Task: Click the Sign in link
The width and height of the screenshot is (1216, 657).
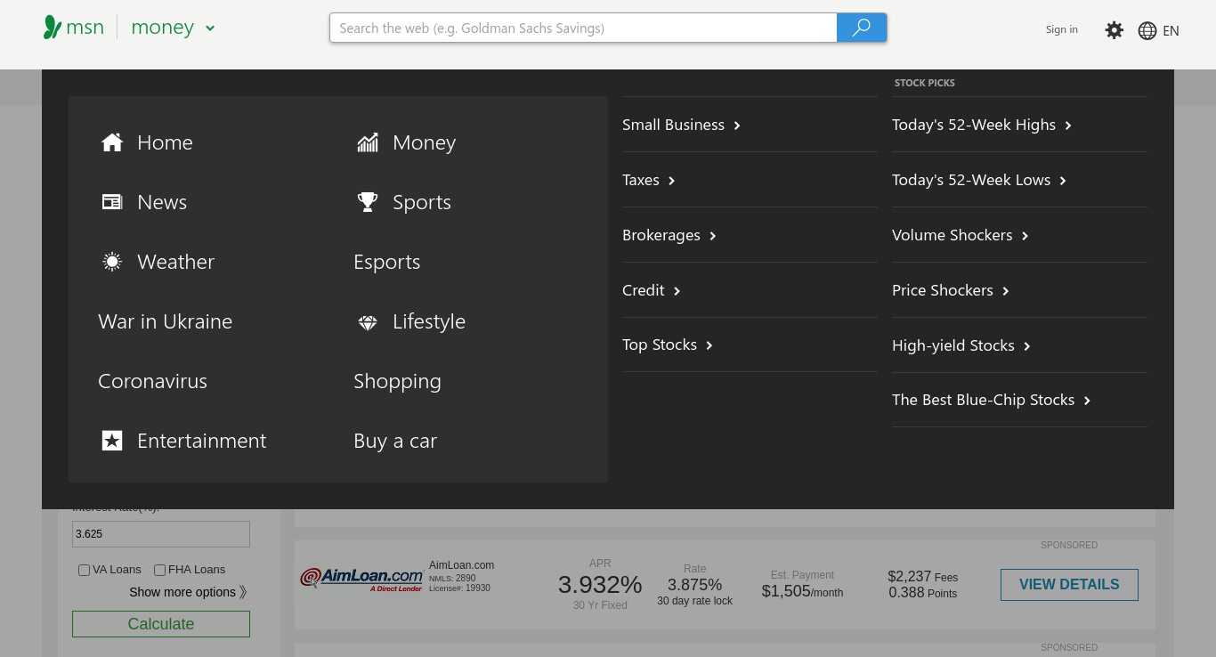Action: (x=1061, y=29)
